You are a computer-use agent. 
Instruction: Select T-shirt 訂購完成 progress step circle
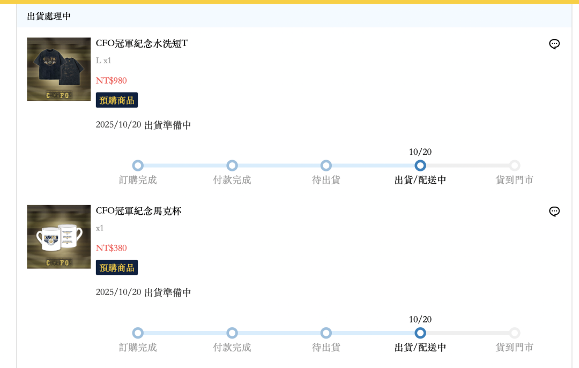[138, 166]
